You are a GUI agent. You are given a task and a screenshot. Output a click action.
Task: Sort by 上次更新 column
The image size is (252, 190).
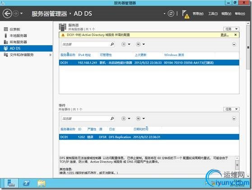(140, 55)
